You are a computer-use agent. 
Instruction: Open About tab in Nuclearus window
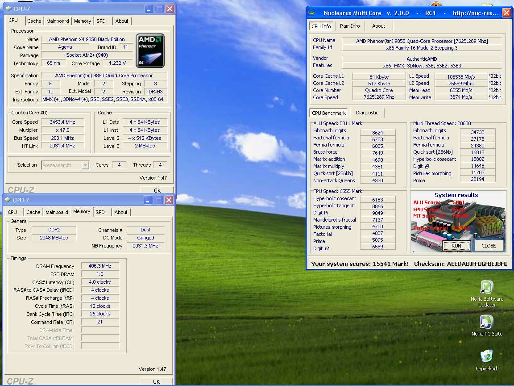click(379, 26)
